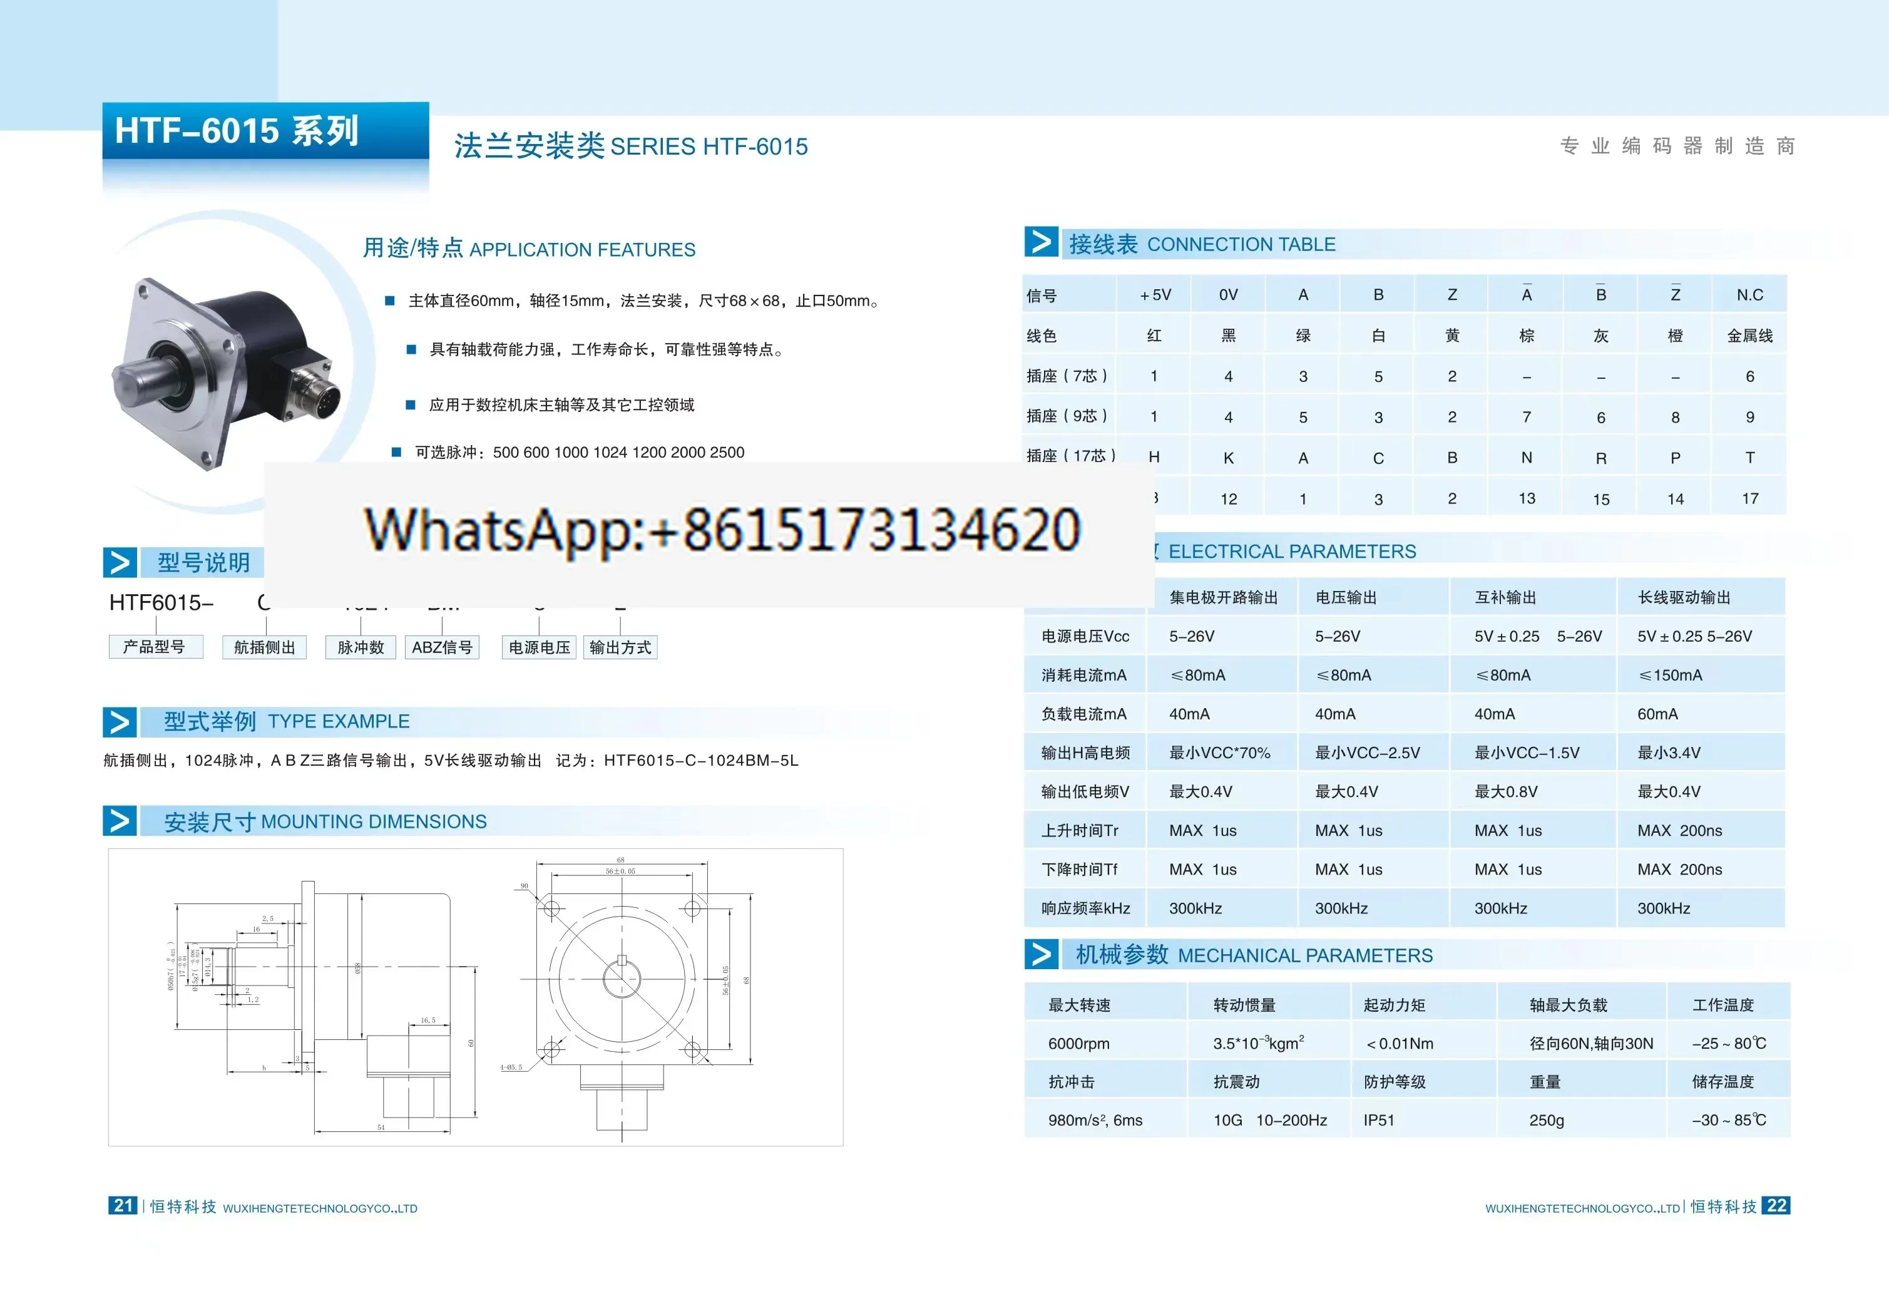Click the 金属线 cell in connection table
Screen dimensions: 1889x1291
pos(1749,336)
